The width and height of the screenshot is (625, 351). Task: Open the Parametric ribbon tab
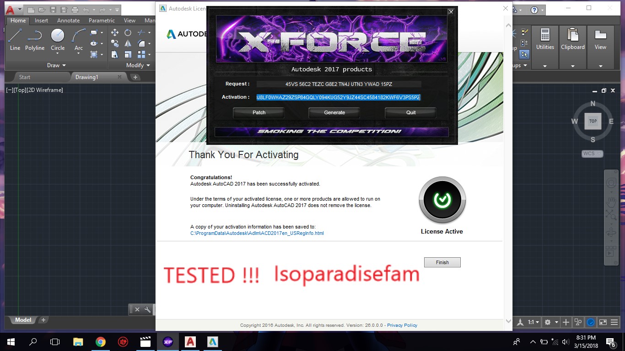102,20
